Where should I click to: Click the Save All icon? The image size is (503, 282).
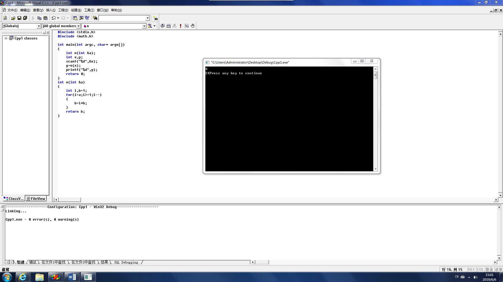coord(25,18)
